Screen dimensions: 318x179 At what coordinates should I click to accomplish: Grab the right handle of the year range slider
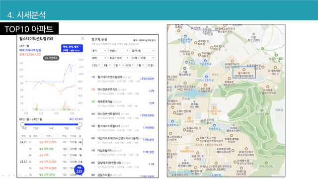[x=80, y=124]
